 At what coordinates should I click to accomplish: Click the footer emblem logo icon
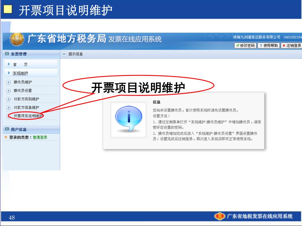[x=219, y=216]
